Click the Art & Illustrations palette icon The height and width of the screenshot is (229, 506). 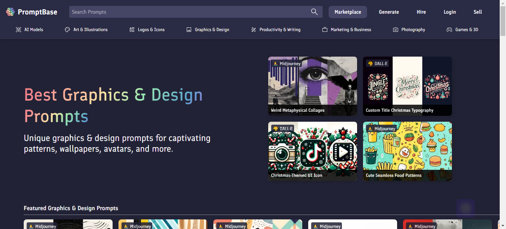(67, 30)
